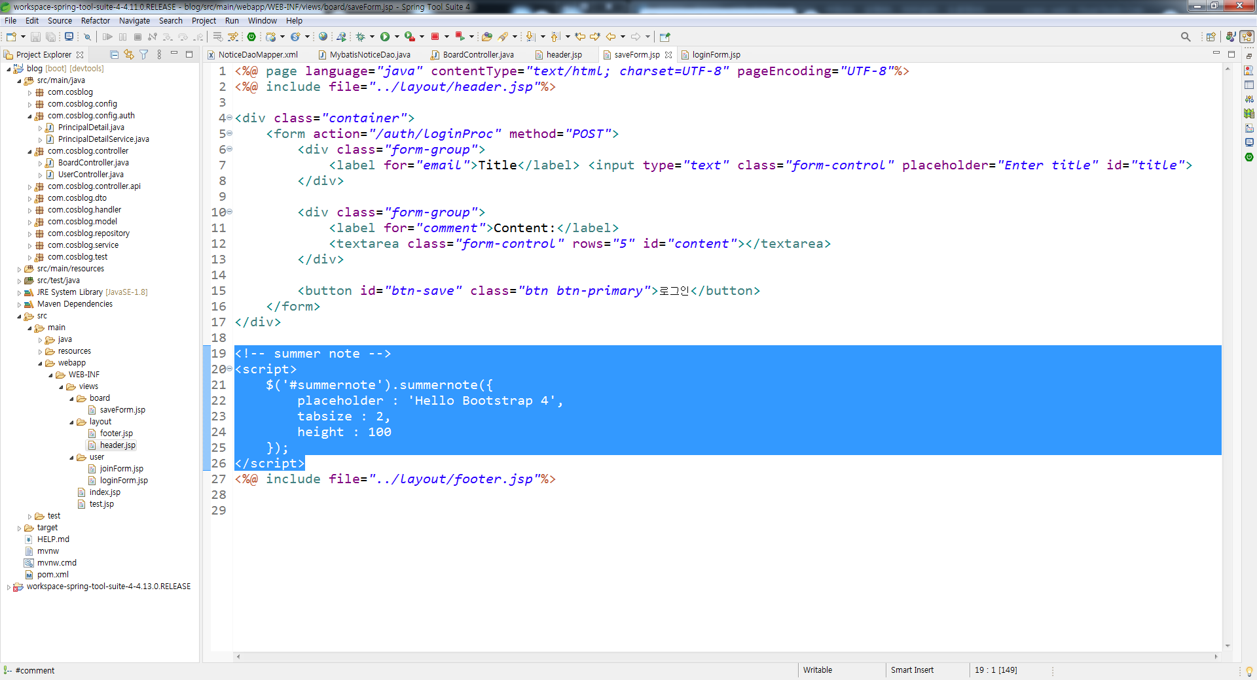Viewport: 1257px width, 680px height.
Task: Open the Boot Dashboard green power icon
Action: click(x=251, y=37)
